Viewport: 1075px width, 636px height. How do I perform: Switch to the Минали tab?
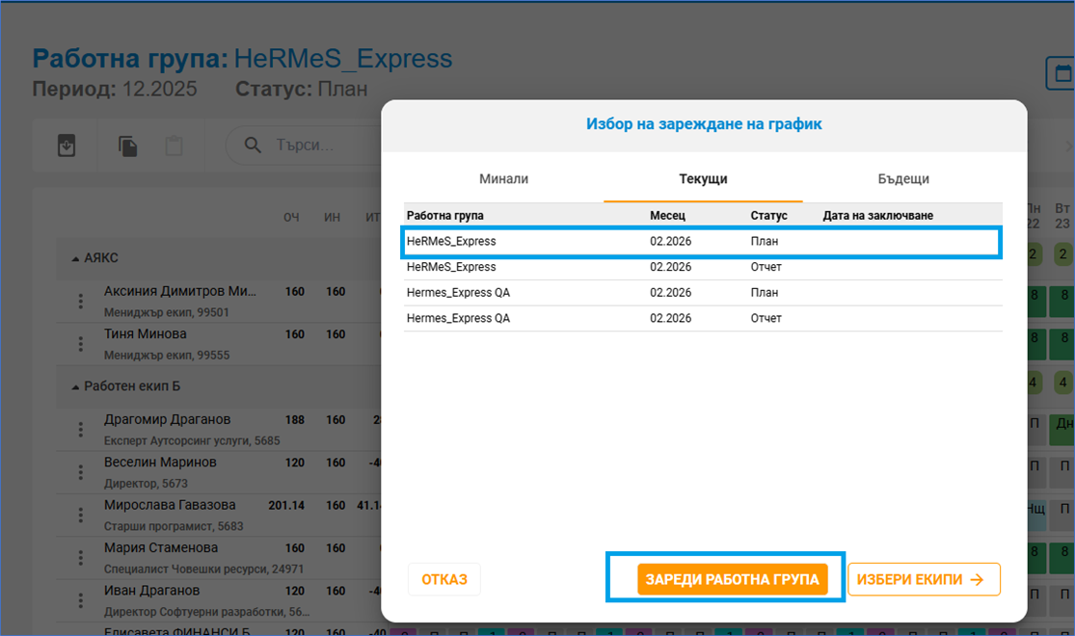click(503, 179)
